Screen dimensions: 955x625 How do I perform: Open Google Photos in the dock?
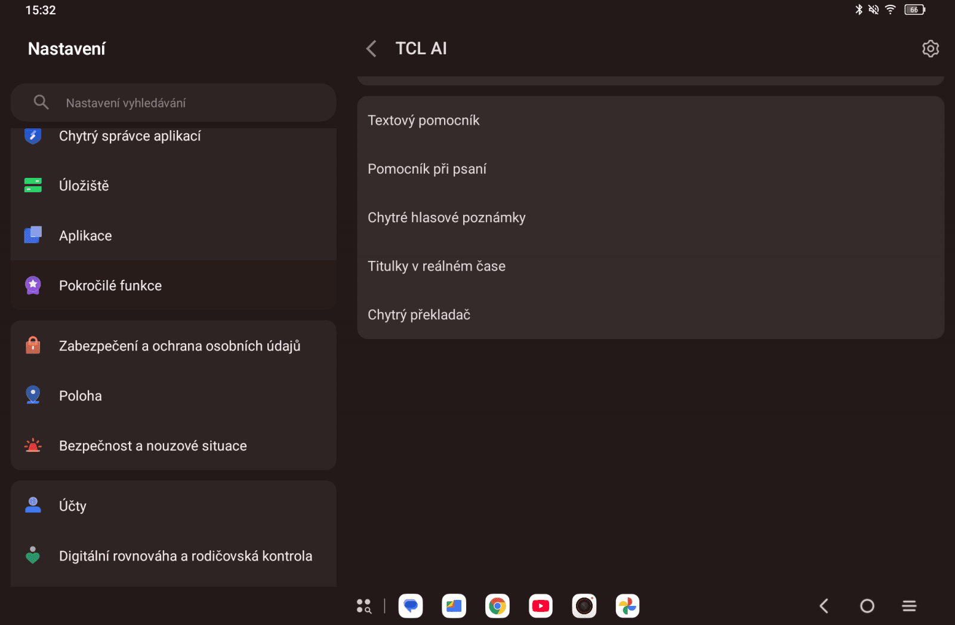(627, 605)
